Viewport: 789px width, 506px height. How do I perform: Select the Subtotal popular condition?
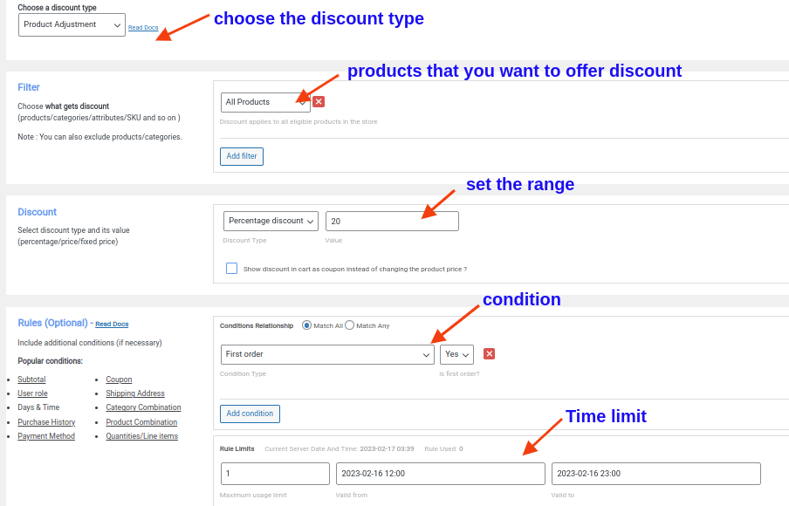pyautogui.click(x=31, y=379)
